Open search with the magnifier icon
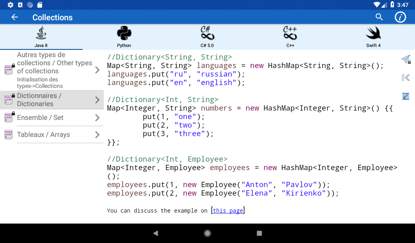415x243 pixels. [x=379, y=17]
